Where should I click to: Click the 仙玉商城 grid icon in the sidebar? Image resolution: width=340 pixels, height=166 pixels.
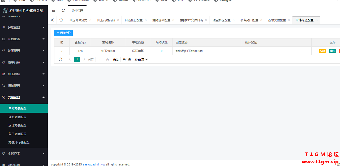(x=3, y=74)
